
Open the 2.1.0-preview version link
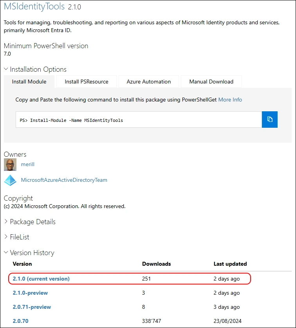pos(30,293)
